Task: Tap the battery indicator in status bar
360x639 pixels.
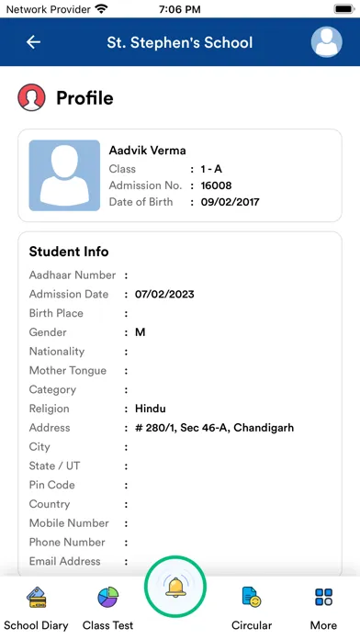Action: (344, 9)
